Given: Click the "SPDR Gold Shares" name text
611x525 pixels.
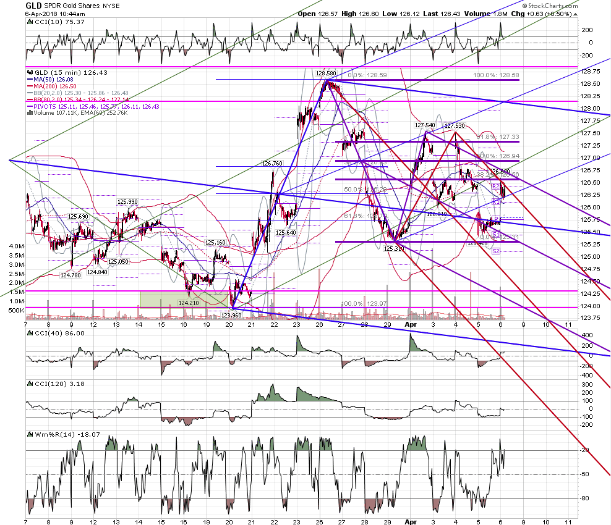Looking at the screenshot, I should coord(73,6).
